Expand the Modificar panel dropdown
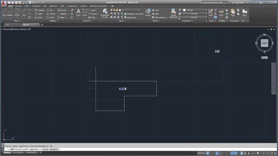This screenshot has width=278, height=156. click(54, 21)
